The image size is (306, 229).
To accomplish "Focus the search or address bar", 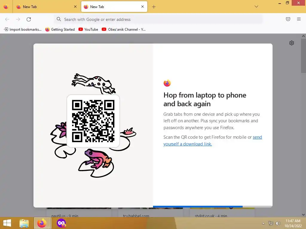I will click(158, 19).
